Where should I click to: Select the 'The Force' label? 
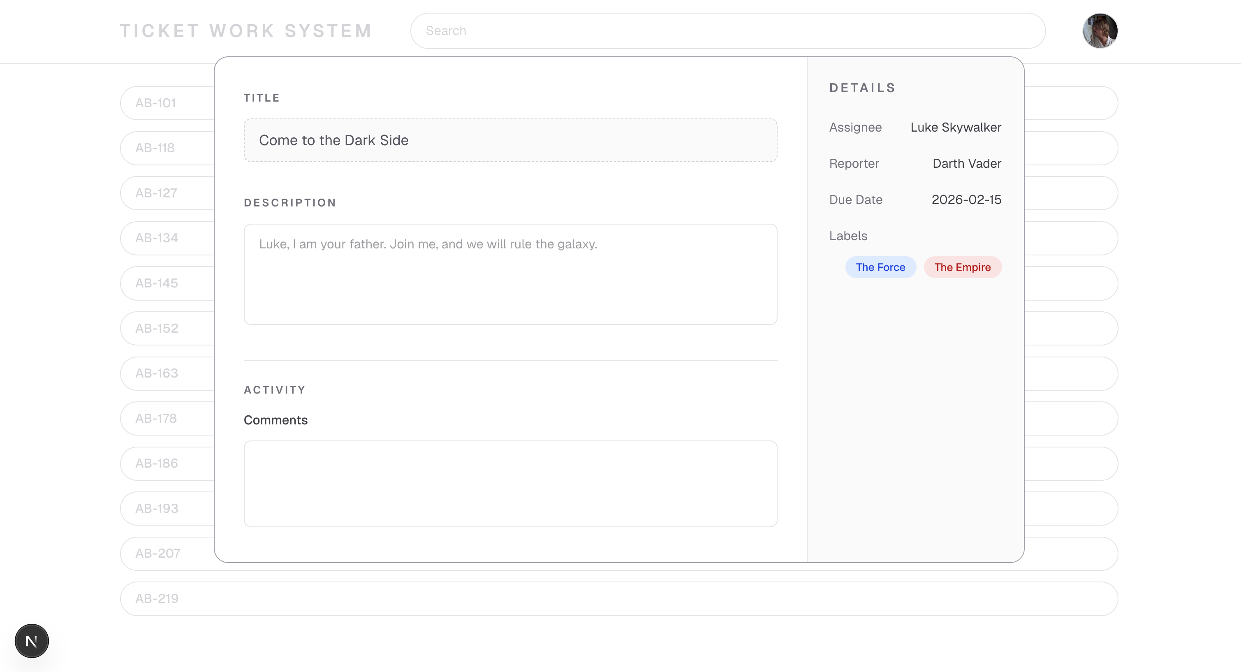880,267
